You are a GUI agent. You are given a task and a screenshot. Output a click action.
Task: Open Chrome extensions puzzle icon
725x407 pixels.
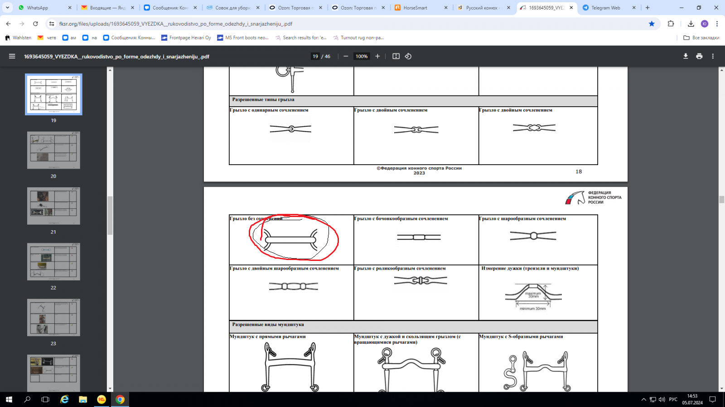click(x=671, y=24)
